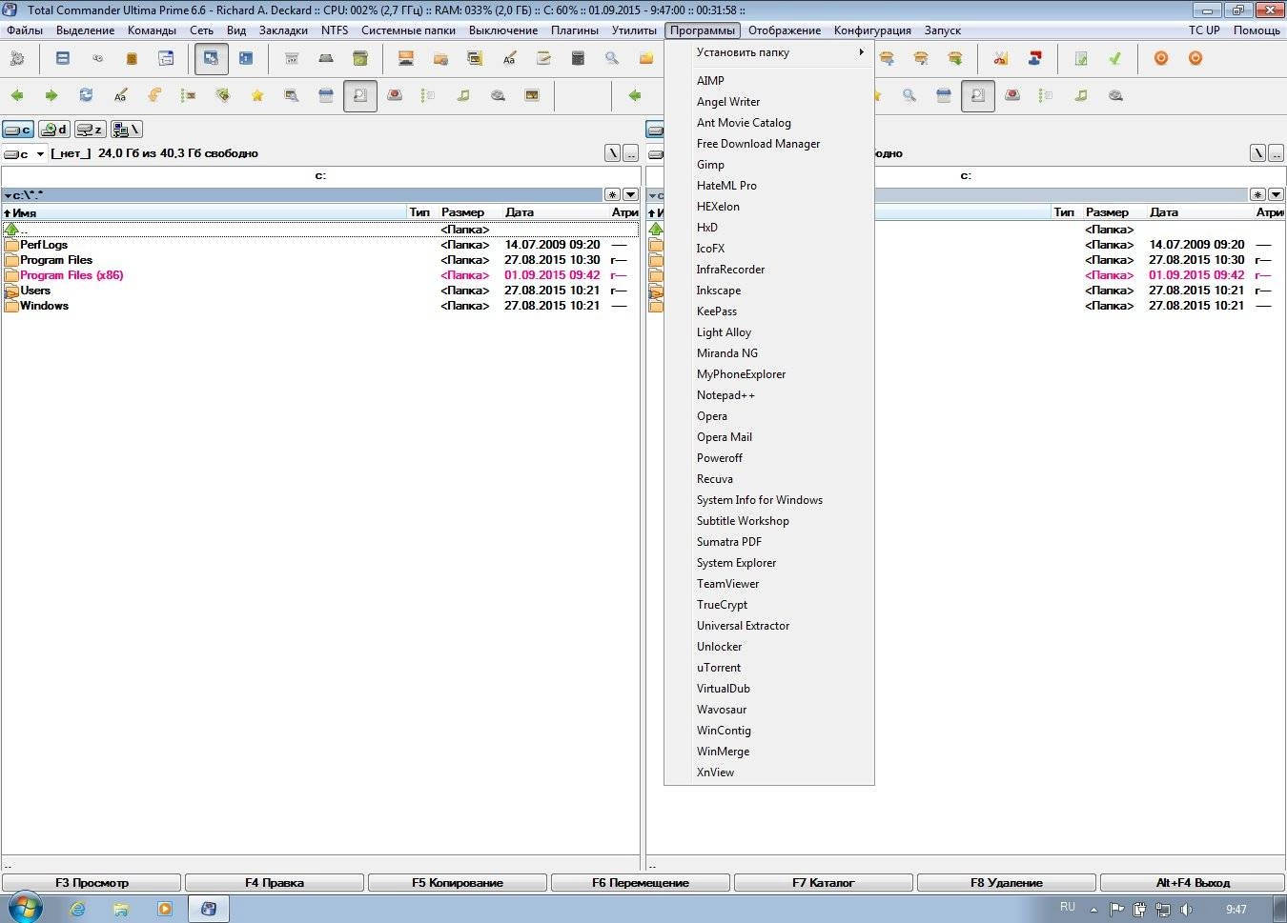Click the checklist document toolbar icon
1287x923 pixels.
pos(1081,59)
